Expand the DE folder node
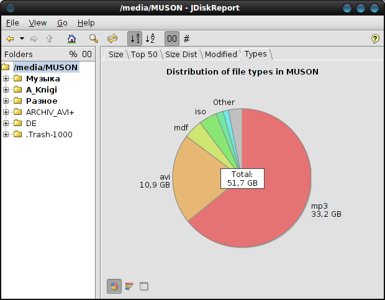Screen dimensions: 385x300 click(6, 123)
